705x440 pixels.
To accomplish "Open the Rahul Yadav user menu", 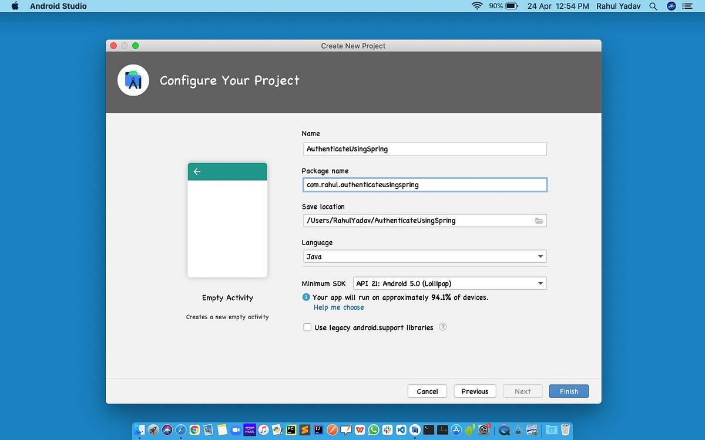I will click(618, 6).
